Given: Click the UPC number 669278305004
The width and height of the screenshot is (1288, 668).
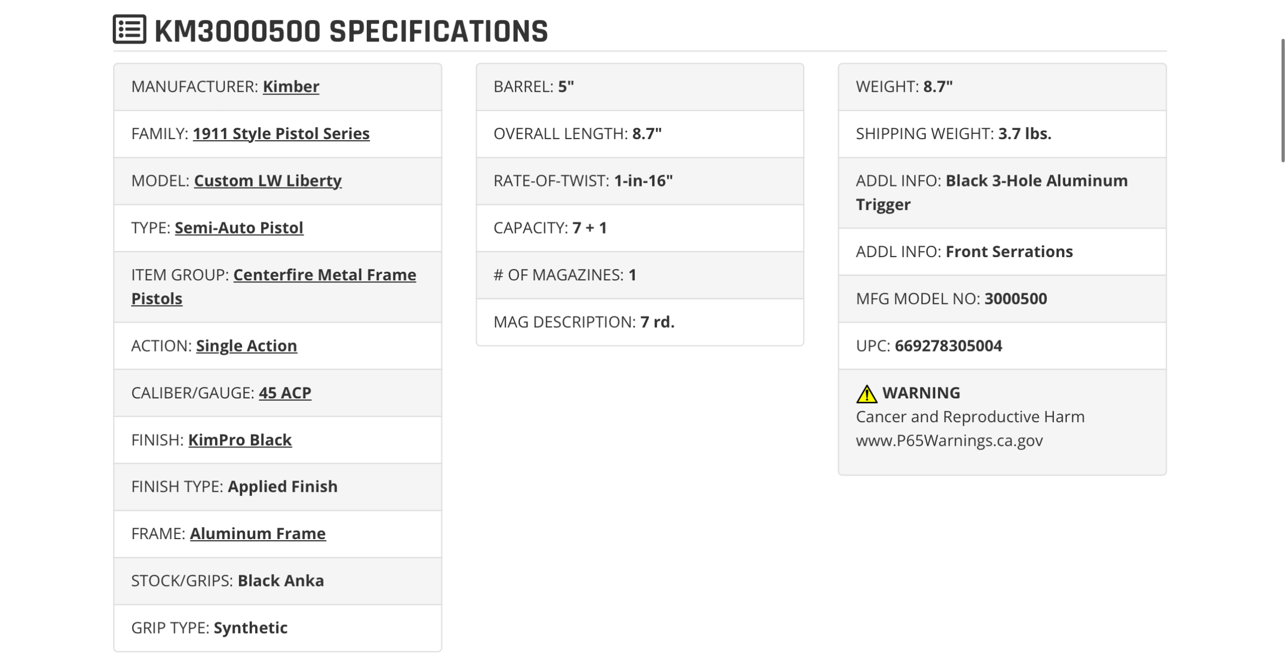Looking at the screenshot, I should tap(948, 346).
